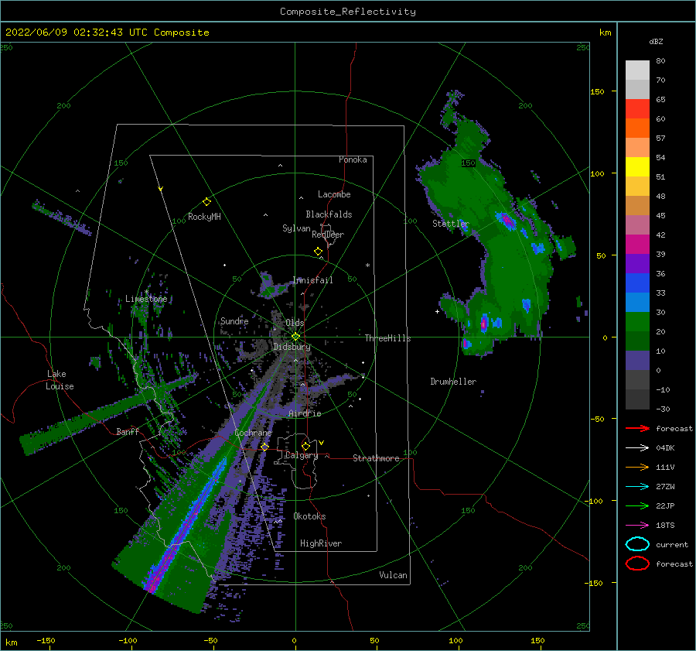Click the green 22JP arrow icon
This screenshot has width=696, height=651.
[637, 505]
